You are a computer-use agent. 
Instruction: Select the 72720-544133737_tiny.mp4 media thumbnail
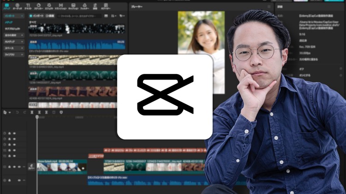[x=77, y=29]
